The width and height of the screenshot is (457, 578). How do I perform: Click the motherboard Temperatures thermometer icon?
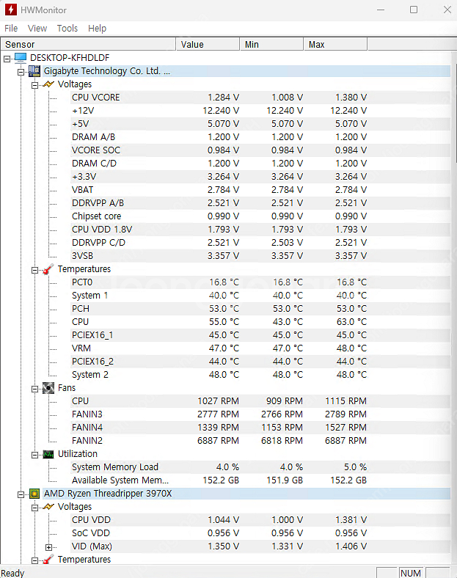[48, 269]
